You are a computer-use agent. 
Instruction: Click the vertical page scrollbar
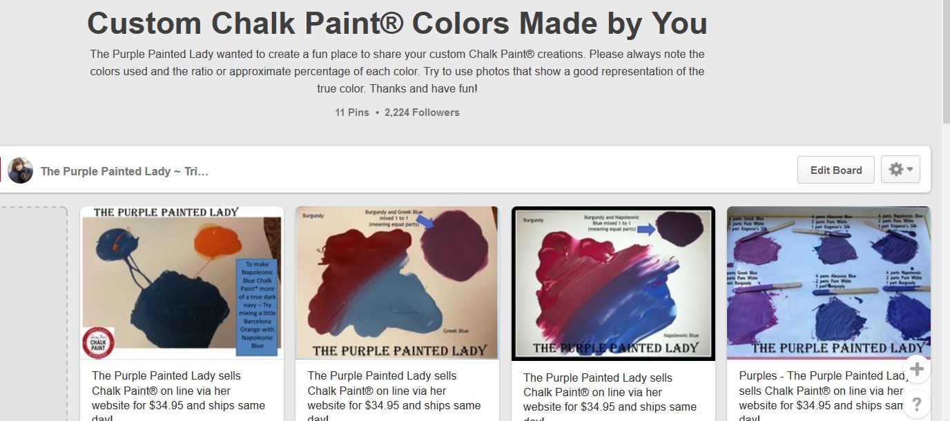tap(946, 210)
